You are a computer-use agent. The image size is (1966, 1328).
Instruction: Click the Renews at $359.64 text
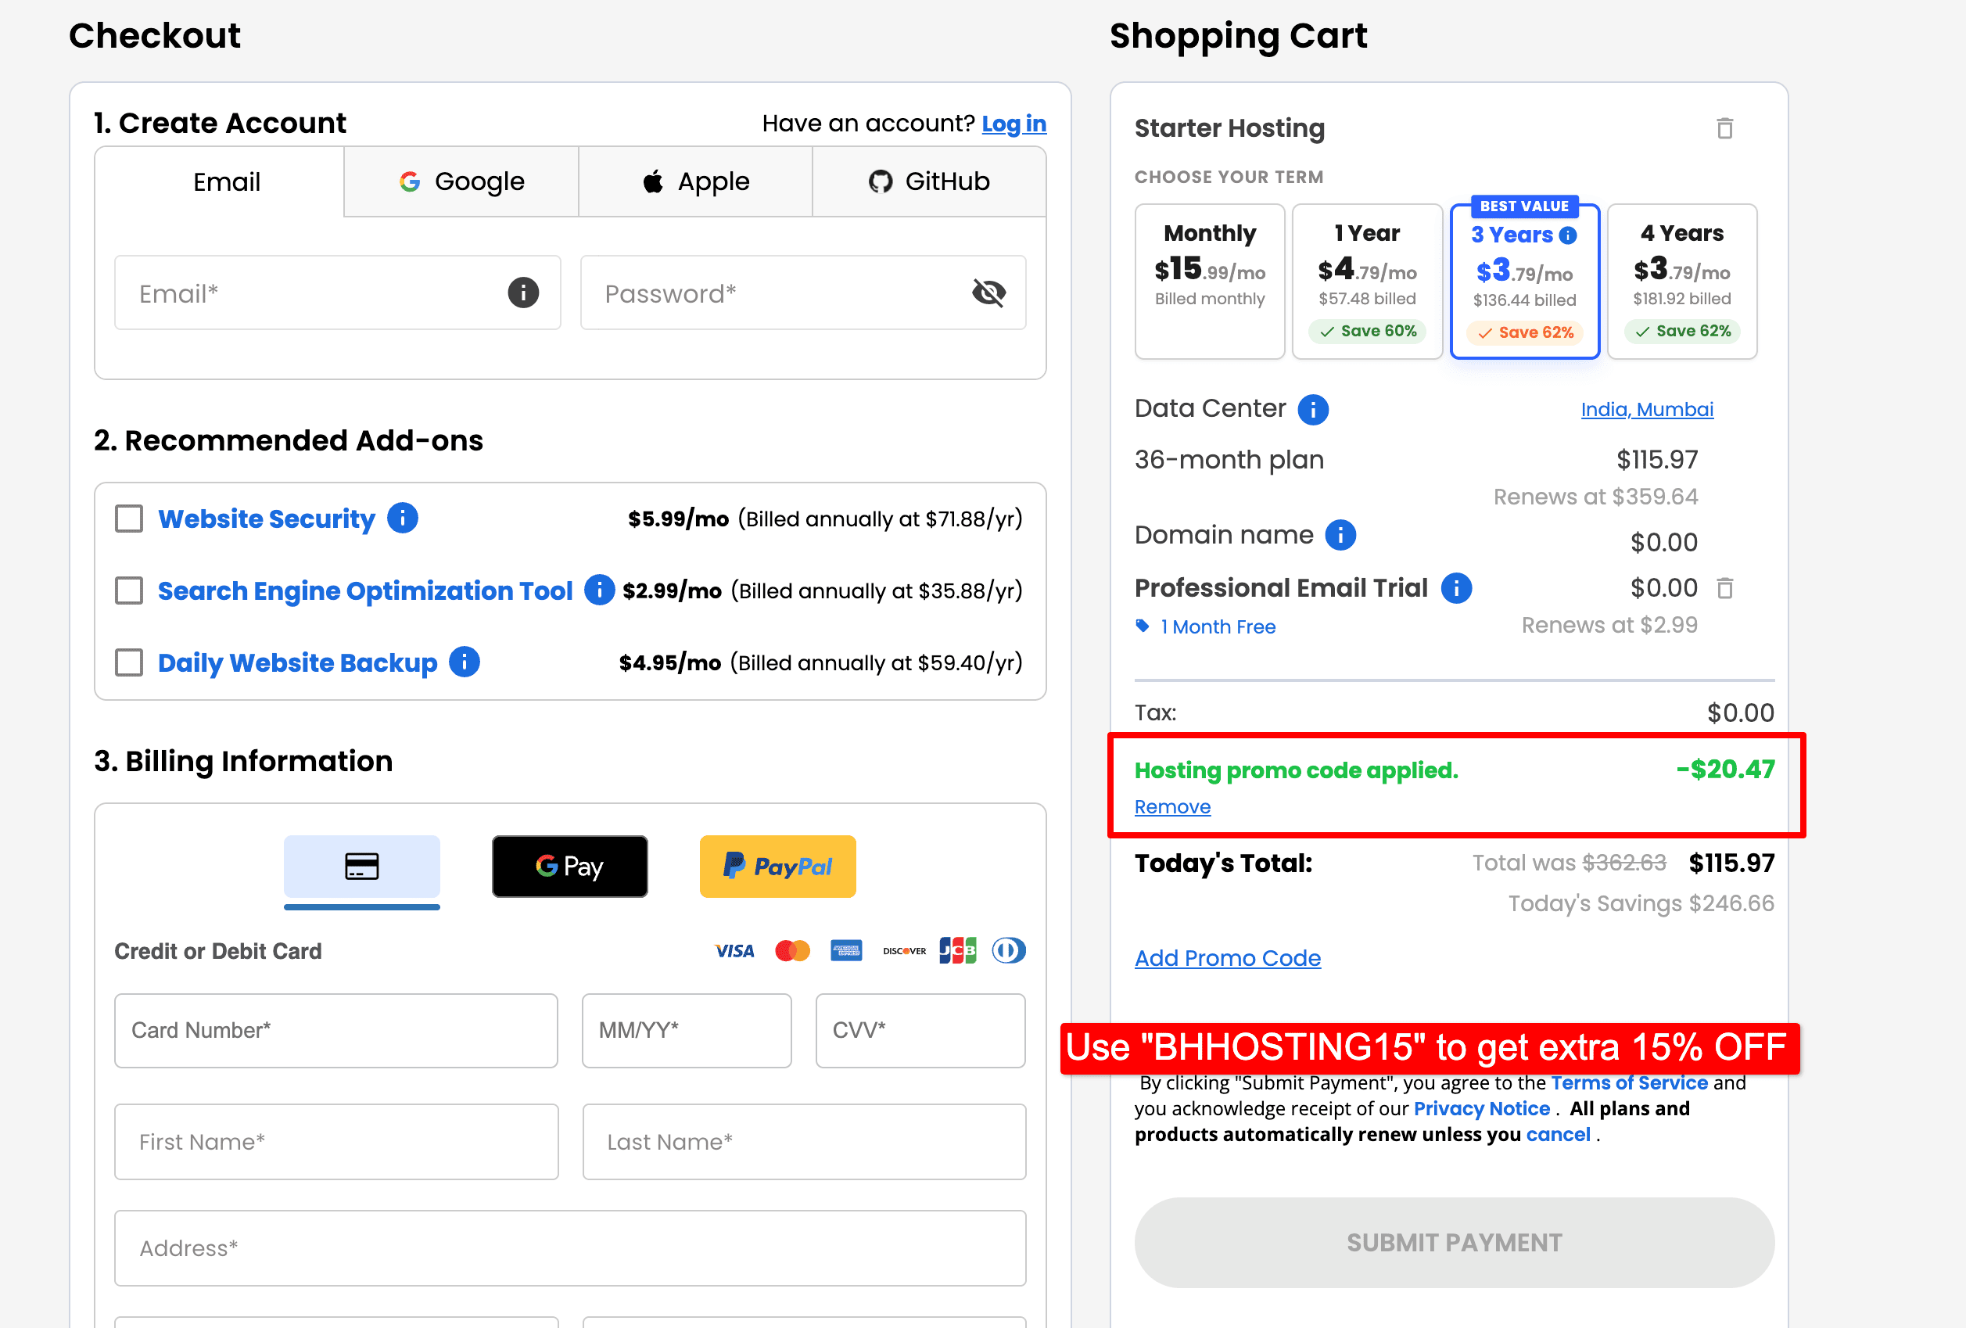click(x=1595, y=497)
